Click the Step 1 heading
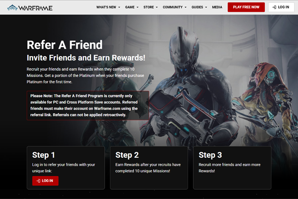The image size is (298, 199). click(x=44, y=155)
